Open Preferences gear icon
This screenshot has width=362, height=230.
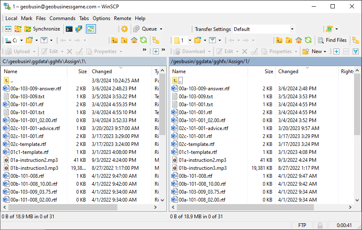coord(124,29)
